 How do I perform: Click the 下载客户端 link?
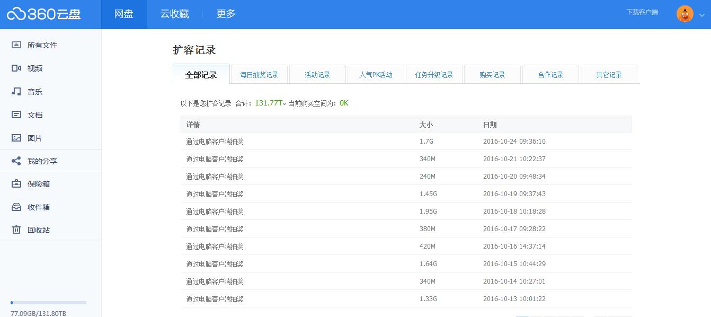tap(641, 12)
